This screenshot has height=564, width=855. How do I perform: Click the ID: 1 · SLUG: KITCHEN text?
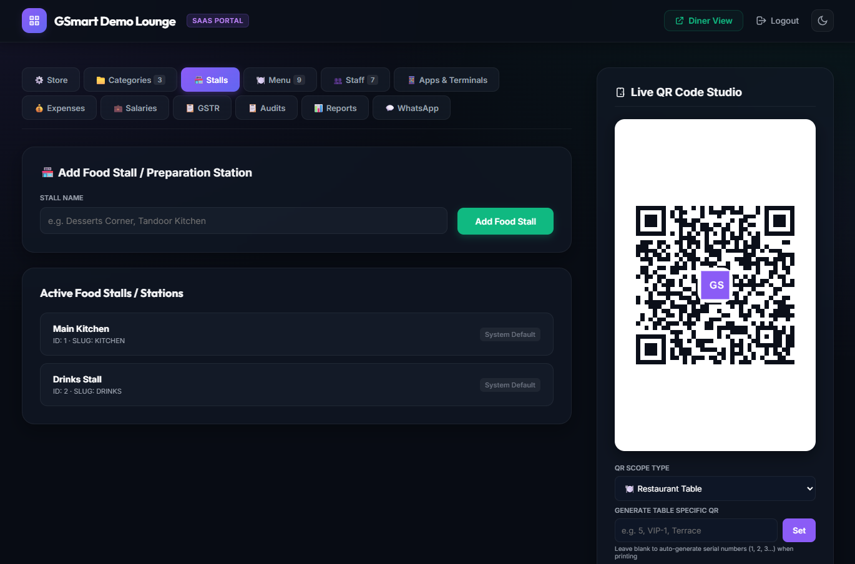click(89, 341)
